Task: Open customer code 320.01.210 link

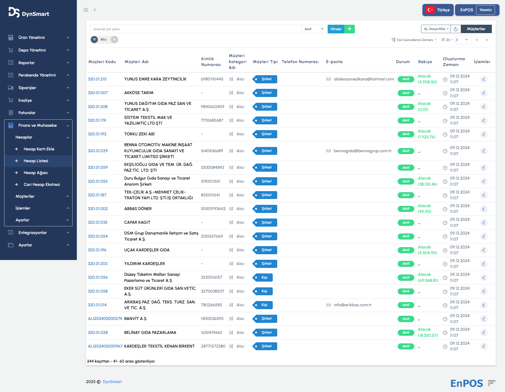Action: [x=97, y=79]
